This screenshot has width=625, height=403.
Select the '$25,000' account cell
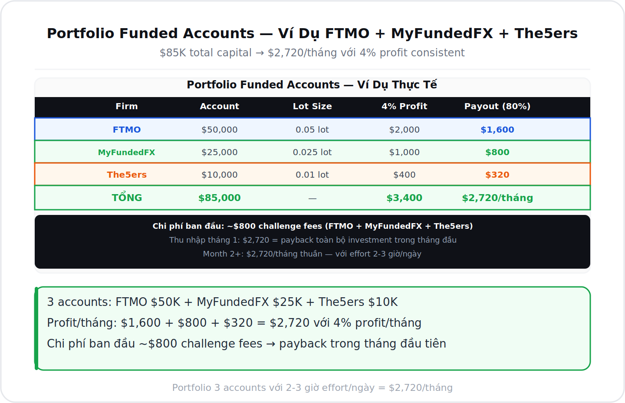[220, 152]
